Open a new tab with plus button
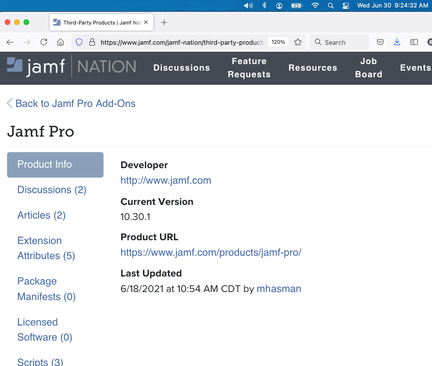Screen dimensions: 432x366 pyautogui.click(x=164, y=22)
